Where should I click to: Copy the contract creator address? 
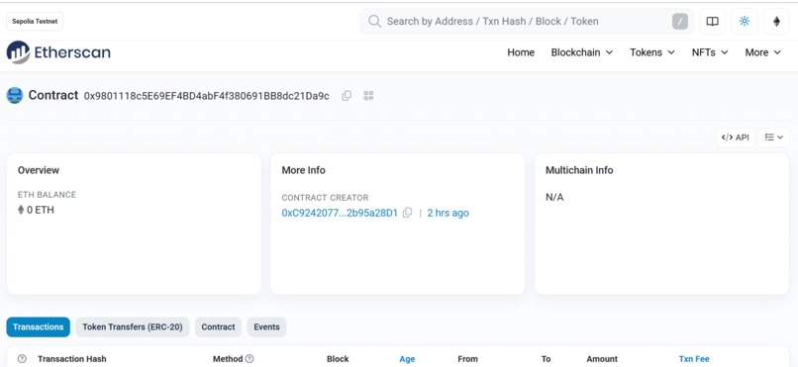(x=407, y=213)
